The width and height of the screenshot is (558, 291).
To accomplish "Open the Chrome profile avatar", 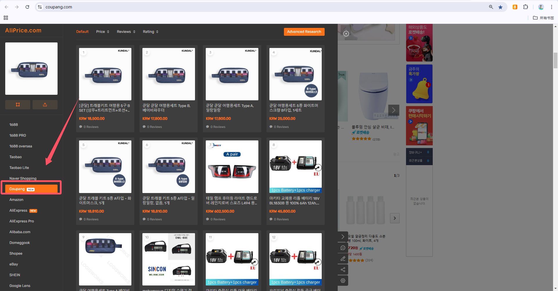I will pos(541,7).
